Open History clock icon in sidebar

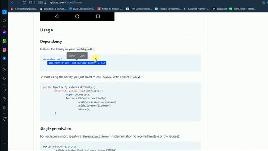pyautogui.click(x=4, y=99)
